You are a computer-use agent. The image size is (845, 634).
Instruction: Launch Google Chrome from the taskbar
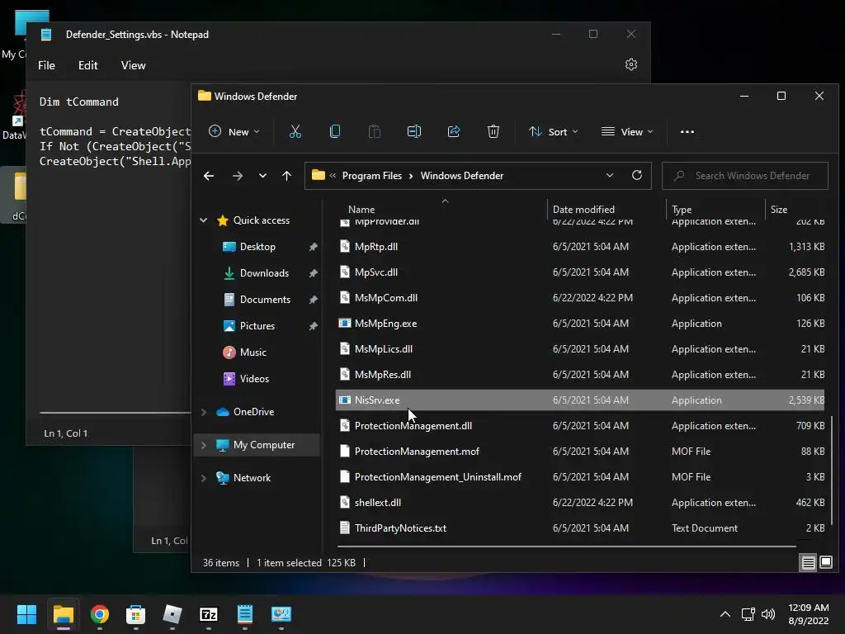click(100, 614)
